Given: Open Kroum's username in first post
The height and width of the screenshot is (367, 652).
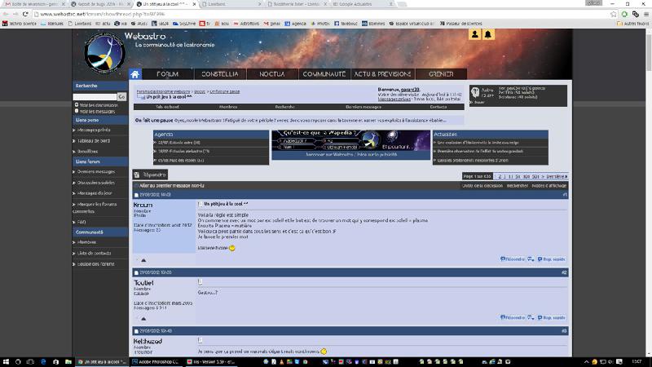Looking at the screenshot, I should [143, 205].
